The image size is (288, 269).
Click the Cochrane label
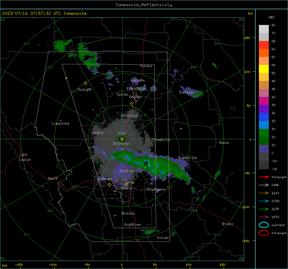pyautogui.click(x=105, y=179)
